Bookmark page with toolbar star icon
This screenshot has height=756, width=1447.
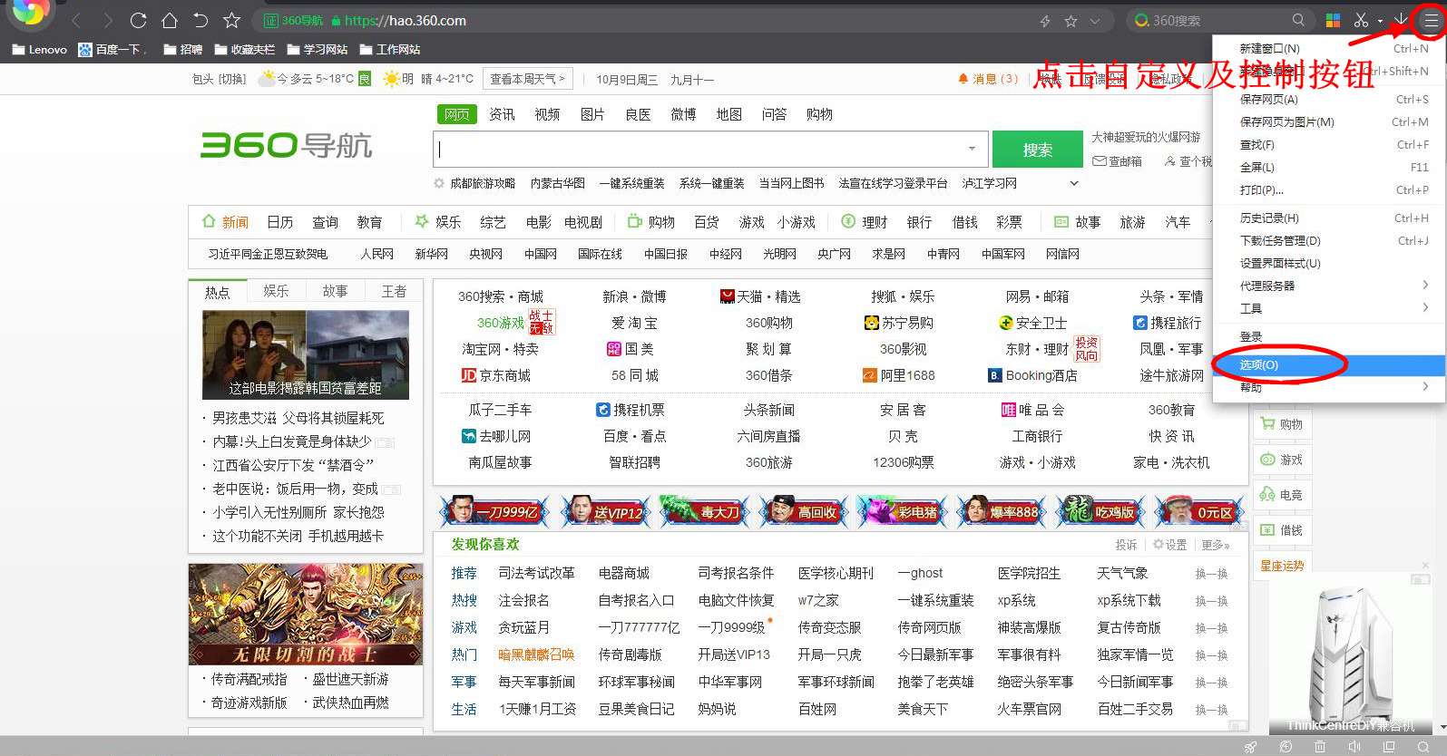pyautogui.click(x=232, y=20)
